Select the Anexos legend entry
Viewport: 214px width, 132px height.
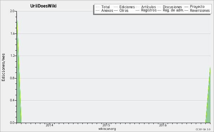(x=107, y=10)
